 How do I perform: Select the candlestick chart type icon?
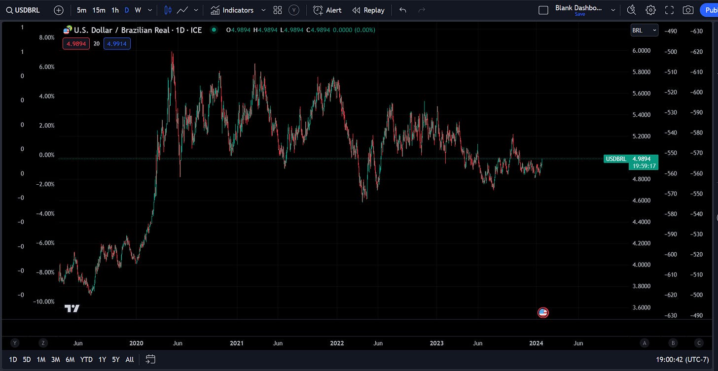tap(168, 10)
